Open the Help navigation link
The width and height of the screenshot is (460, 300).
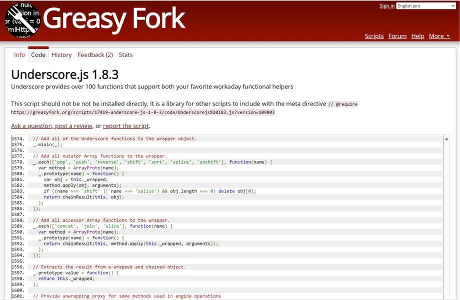point(418,36)
